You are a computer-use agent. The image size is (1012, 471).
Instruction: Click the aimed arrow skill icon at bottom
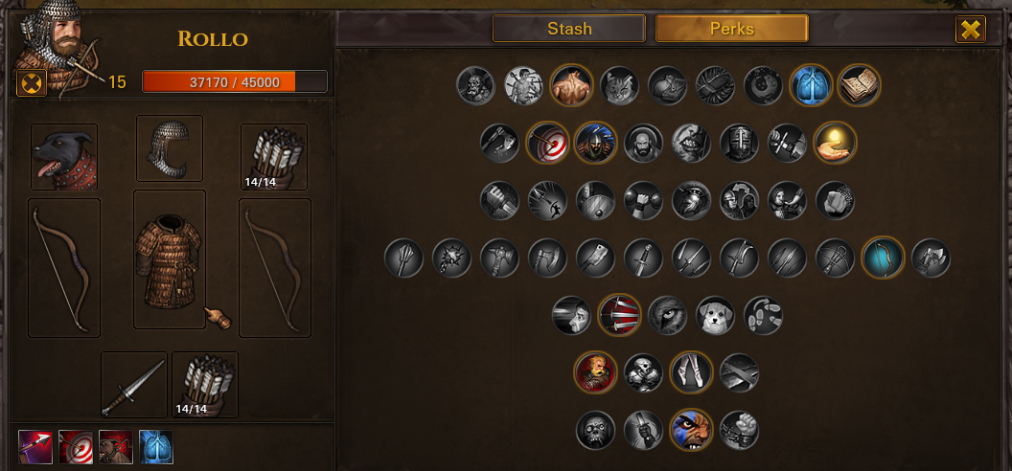(x=34, y=447)
